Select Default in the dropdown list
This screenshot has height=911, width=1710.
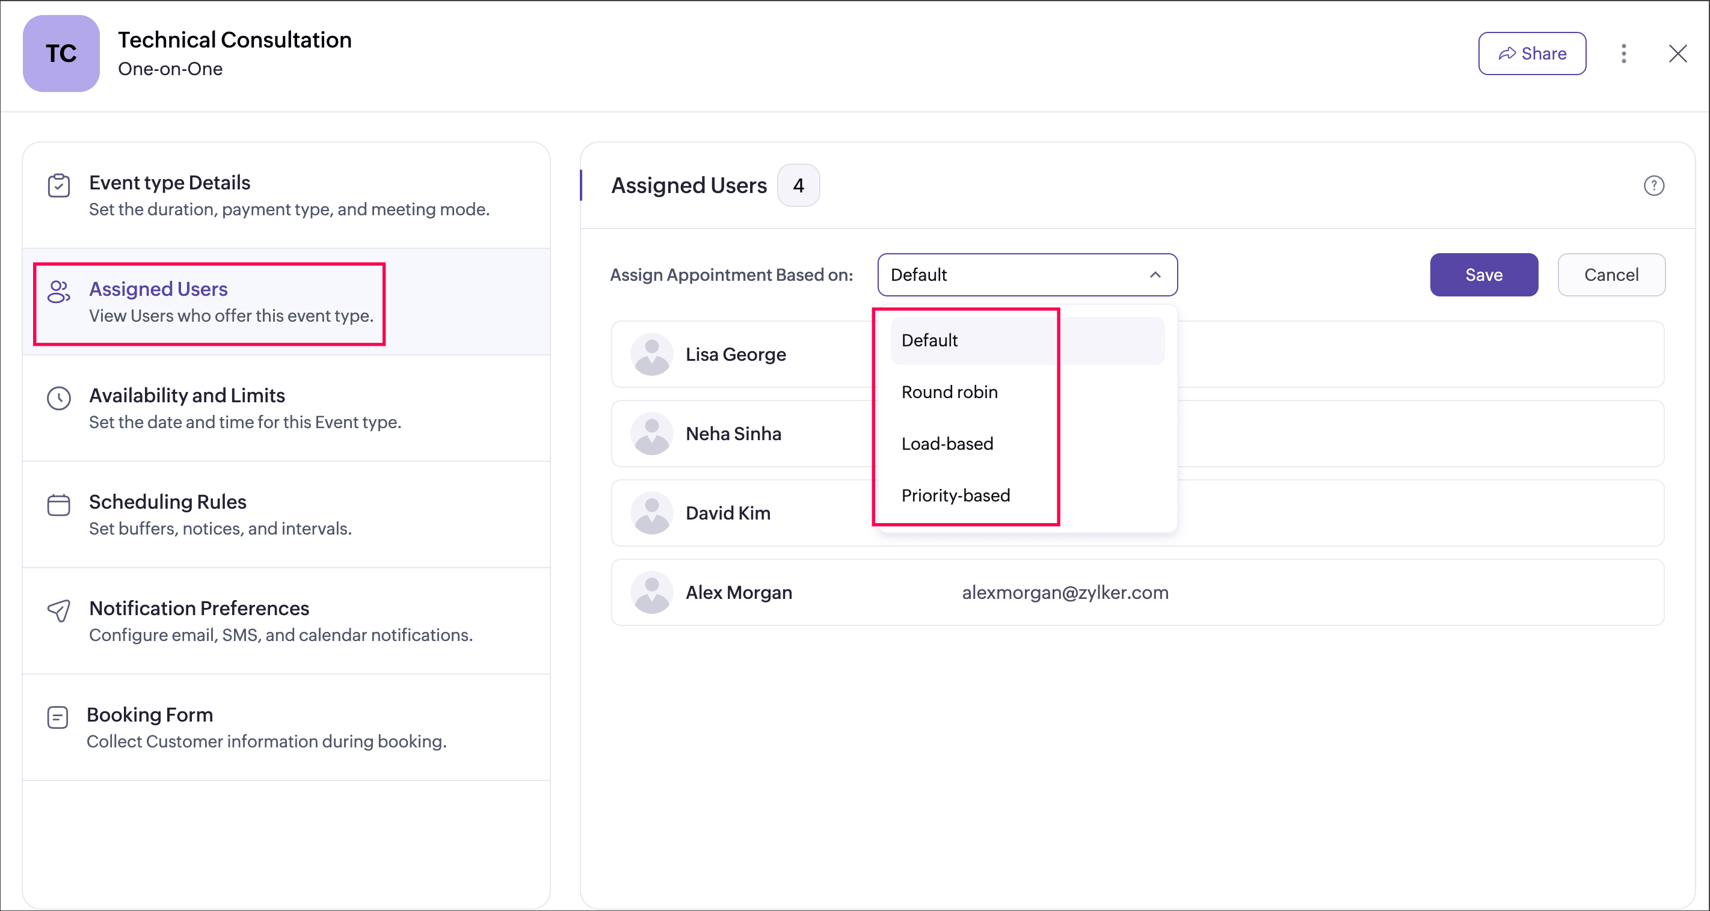929,340
